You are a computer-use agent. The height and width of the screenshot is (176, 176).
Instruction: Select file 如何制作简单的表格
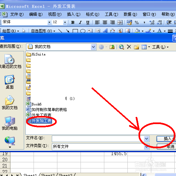point(47,109)
